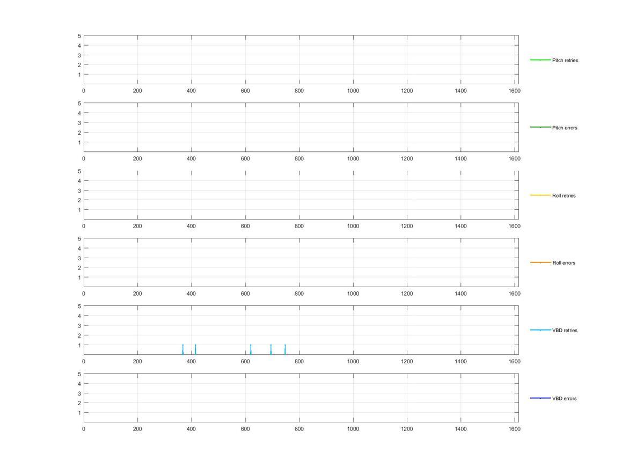This screenshot has height=475, width=644.
Task: Click the Roll retries legend label
Action: click(x=563, y=195)
